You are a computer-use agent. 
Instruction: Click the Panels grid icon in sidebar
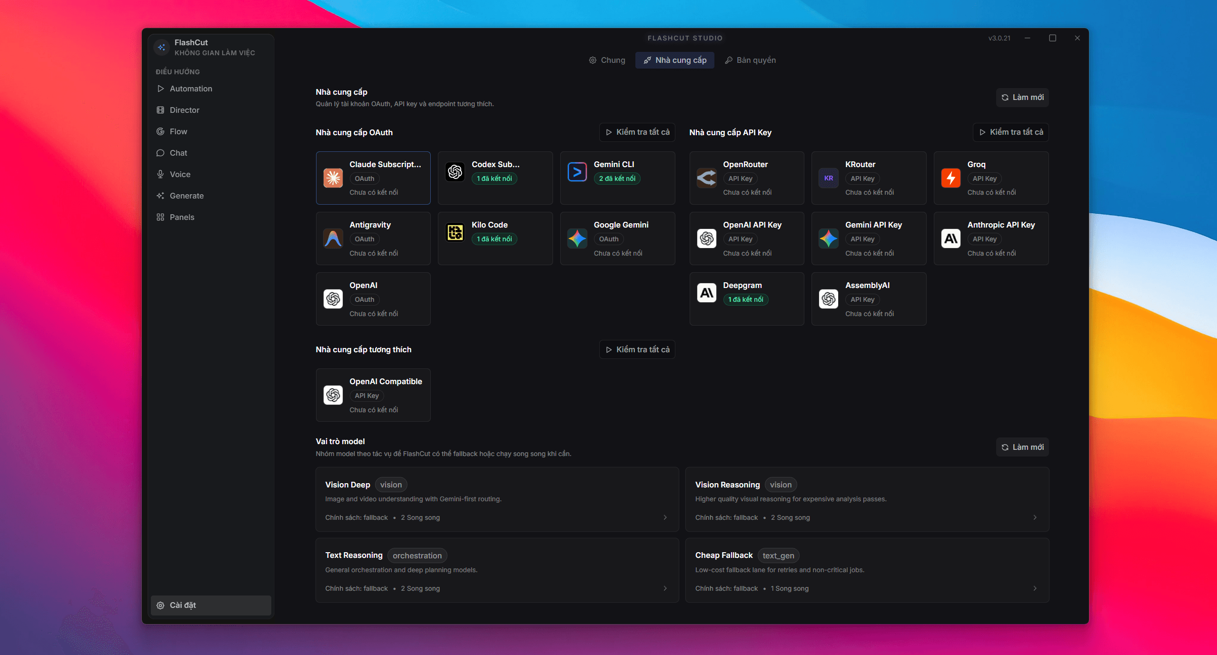click(x=160, y=217)
